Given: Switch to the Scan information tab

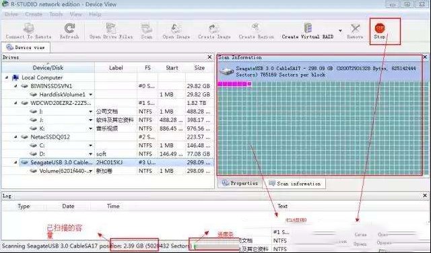Looking at the screenshot, I should [x=294, y=184].
